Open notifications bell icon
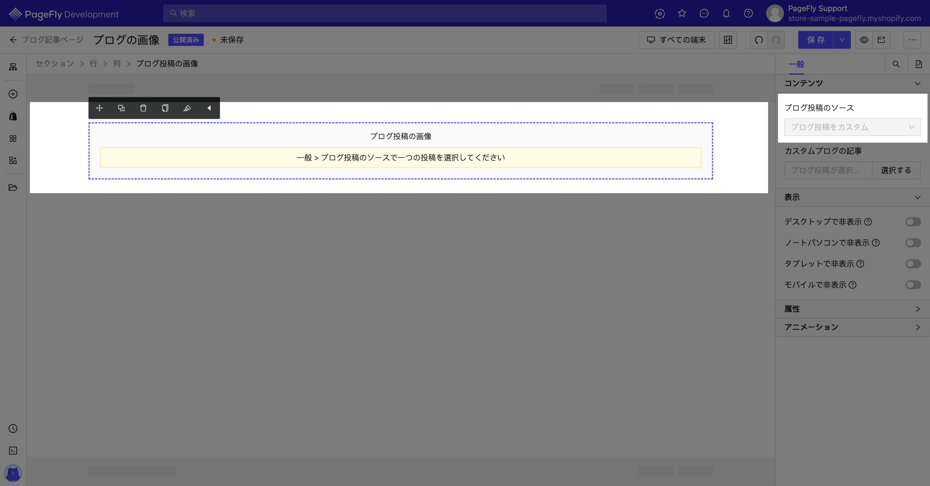 (x=726, y=13)
